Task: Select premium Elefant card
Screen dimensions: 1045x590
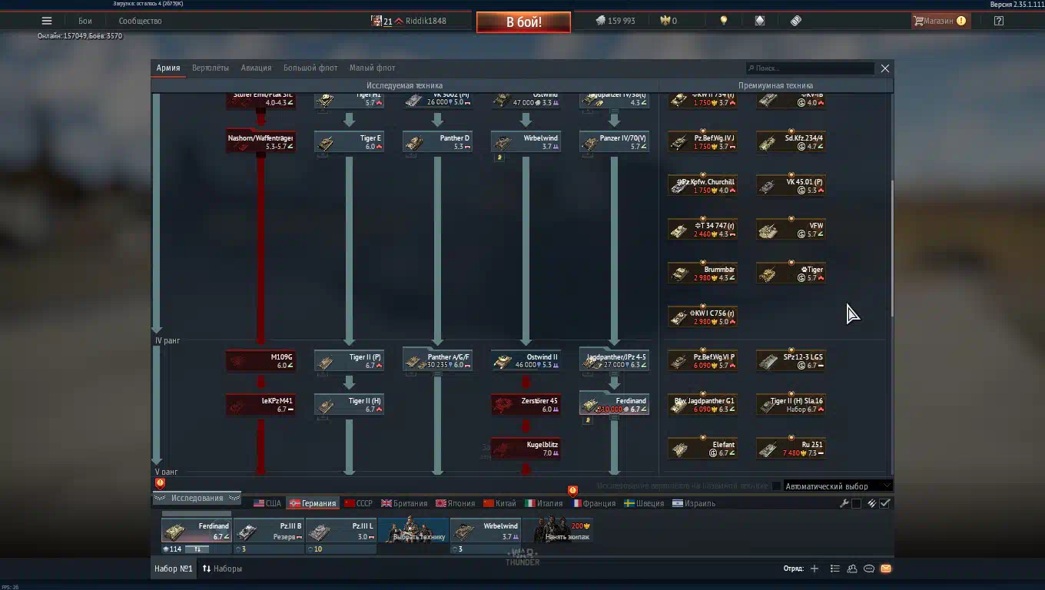Action: [x=702, y=449]
